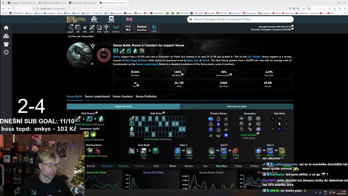The image size is (348, 196).
Task: Open the Patch 16.6 selector
Action: [128, 28]
